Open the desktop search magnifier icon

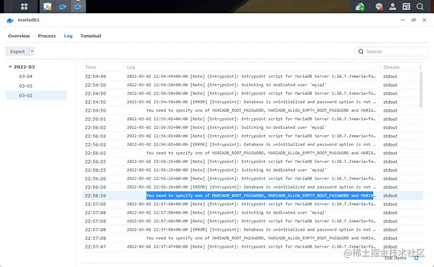pos(420,7)
